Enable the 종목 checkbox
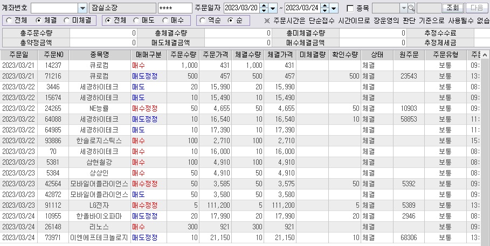 click(x=350, y=9)
